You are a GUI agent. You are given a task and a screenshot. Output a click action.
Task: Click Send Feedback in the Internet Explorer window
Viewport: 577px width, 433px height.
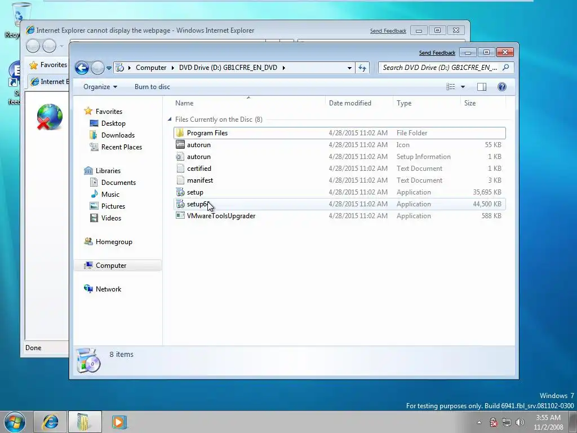(388, 31)
